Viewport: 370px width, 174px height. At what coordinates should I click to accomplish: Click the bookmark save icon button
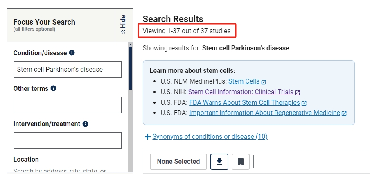241,162
